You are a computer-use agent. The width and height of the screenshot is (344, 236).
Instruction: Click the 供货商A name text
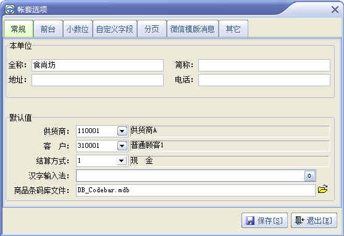tap(144, 131)
